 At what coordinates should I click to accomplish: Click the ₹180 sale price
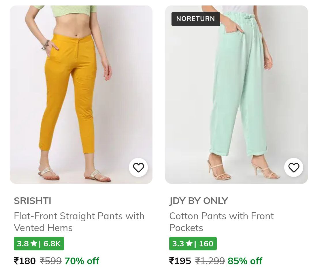coord(25,261)
